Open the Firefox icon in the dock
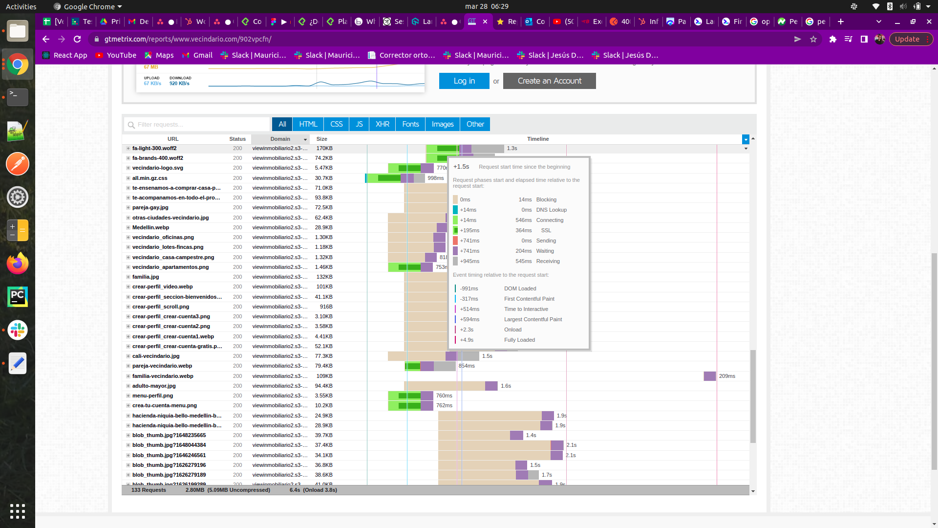Screen dimensions: 938x528 click(18, 264)
